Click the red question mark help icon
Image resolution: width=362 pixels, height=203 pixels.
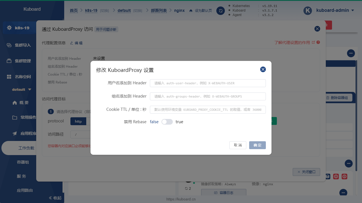[318, 42]
